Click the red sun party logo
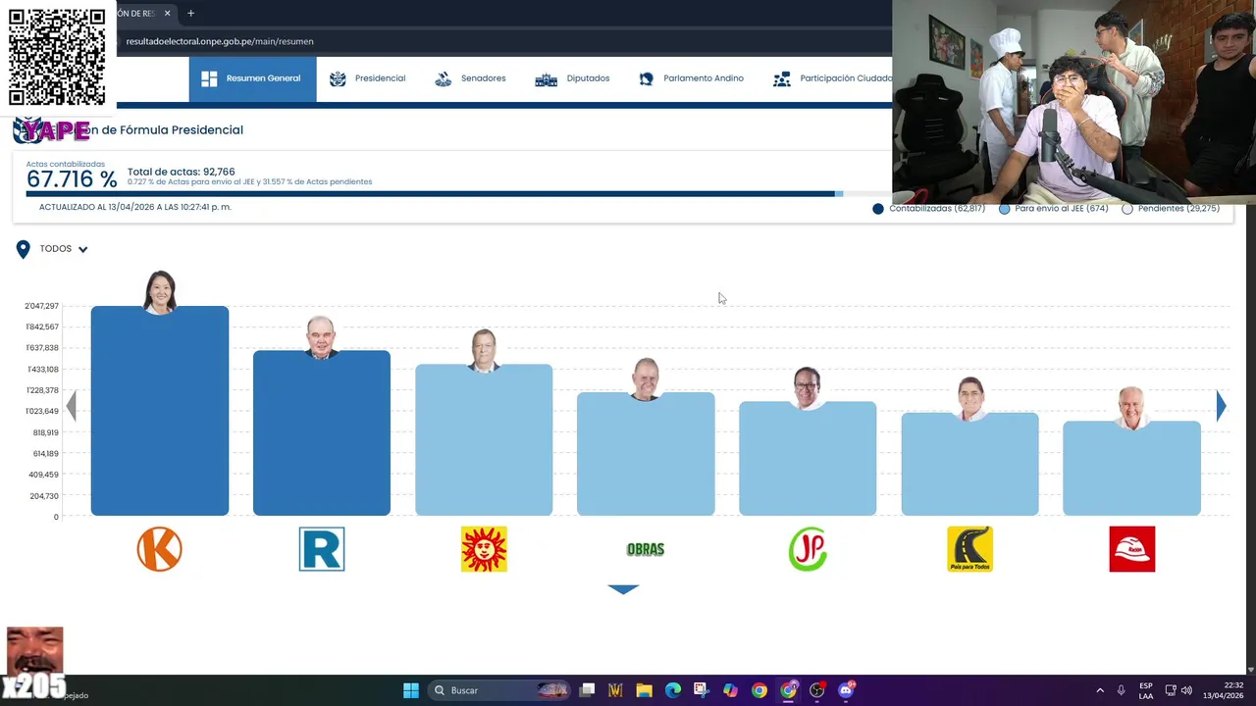1256x706 pixels. pyautogui.click(x=484, y=549)
